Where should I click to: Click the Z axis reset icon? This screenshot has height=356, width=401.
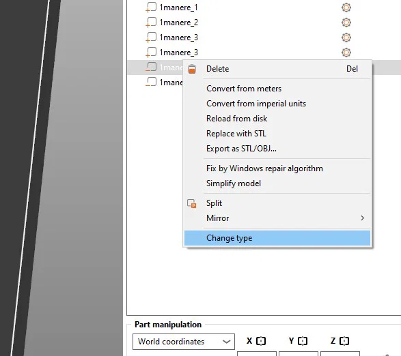click(x=344, y=341)
